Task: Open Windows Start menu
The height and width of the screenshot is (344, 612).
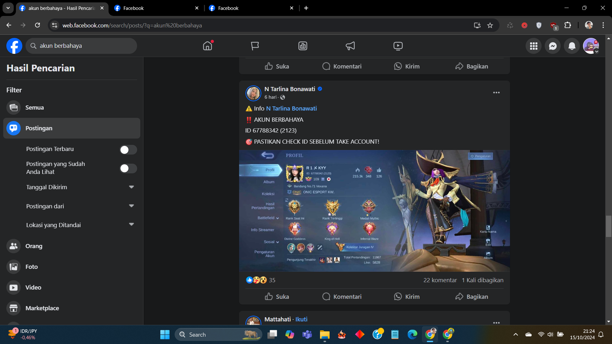Action: [x=165, y=334]
